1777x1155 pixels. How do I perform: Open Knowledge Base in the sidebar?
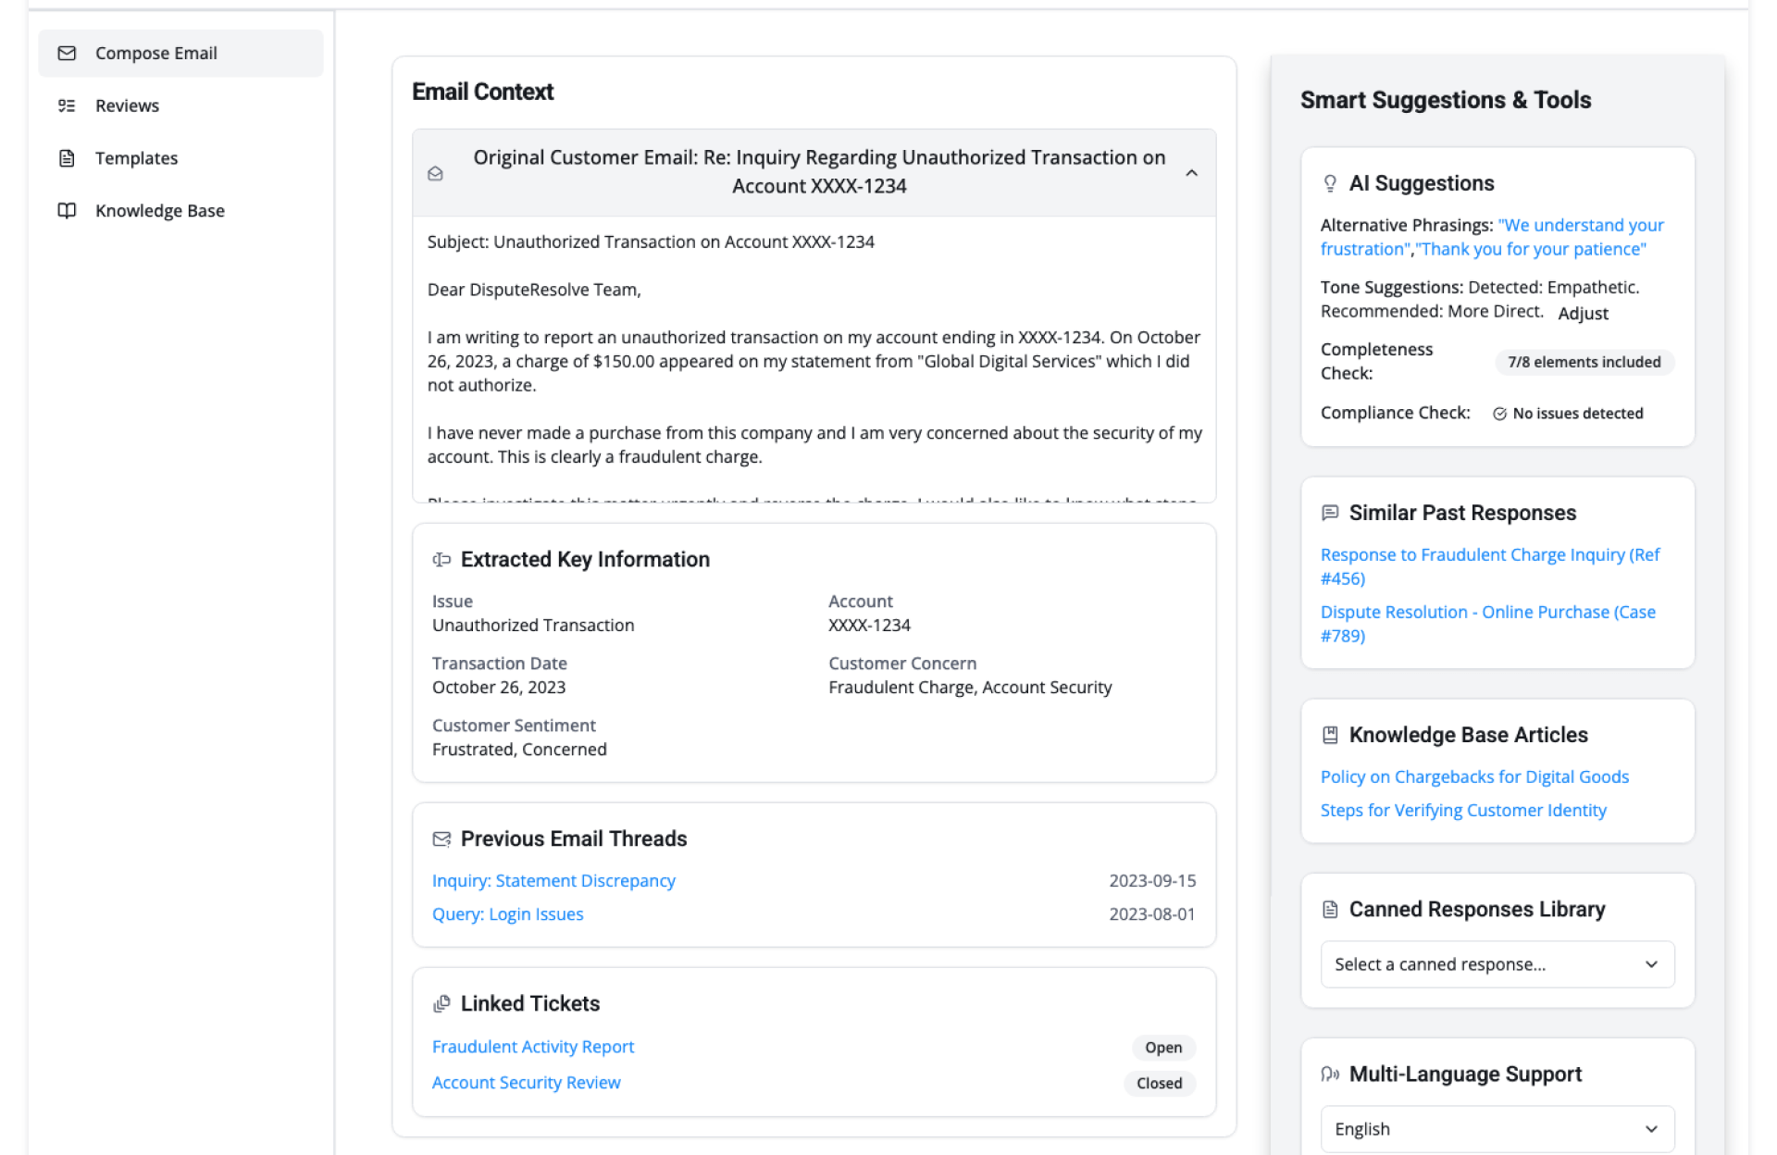159,211
